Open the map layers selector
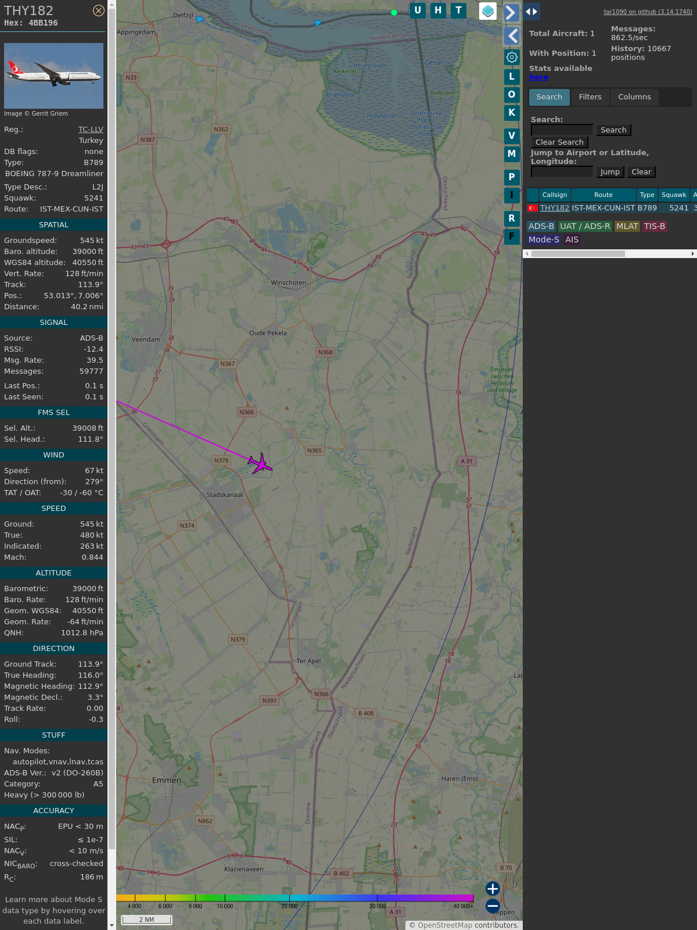The width and height of the screenshot is (697, 930). [x=488, y=11]
